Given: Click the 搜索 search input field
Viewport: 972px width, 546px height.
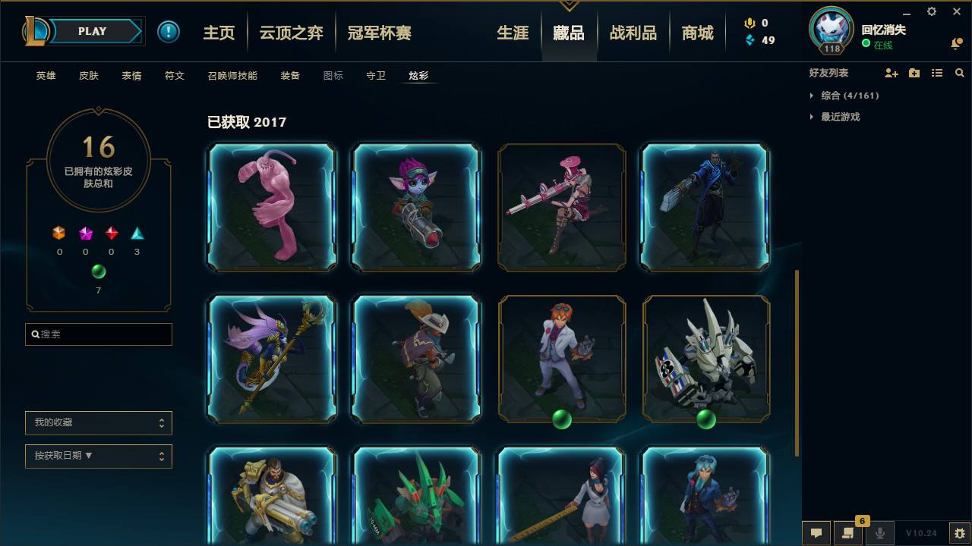Looking at the screenshot, I should click(x=99, y=334).
